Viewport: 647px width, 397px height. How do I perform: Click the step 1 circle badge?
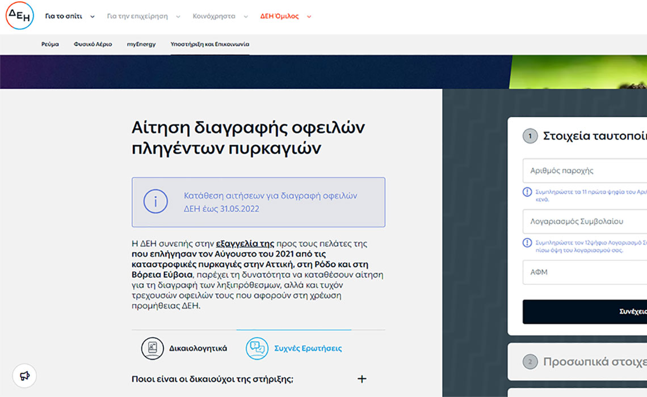pyautogui.click(x=530, y=136)
